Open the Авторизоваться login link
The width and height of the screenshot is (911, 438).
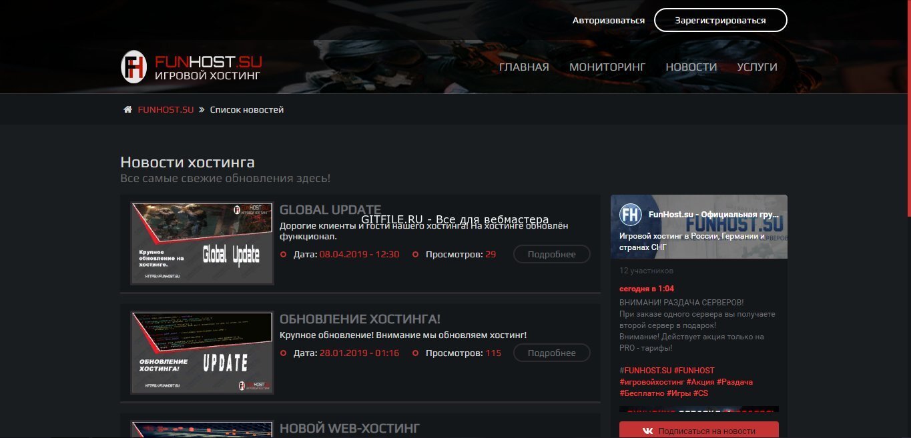(x=609, y=20)
